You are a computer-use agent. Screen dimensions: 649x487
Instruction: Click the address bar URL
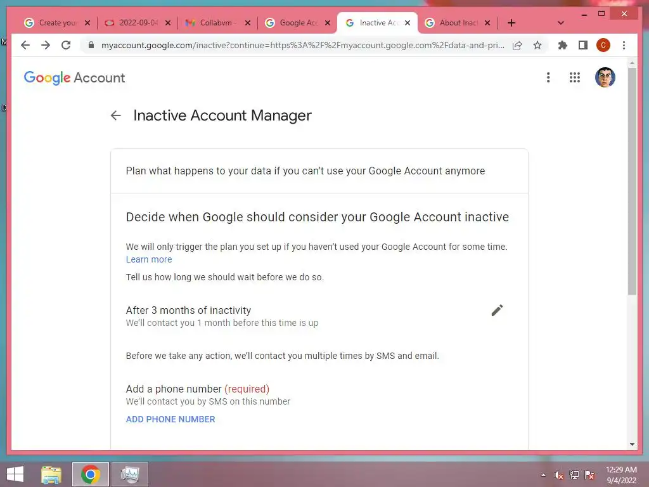click(x=302, y=45)
